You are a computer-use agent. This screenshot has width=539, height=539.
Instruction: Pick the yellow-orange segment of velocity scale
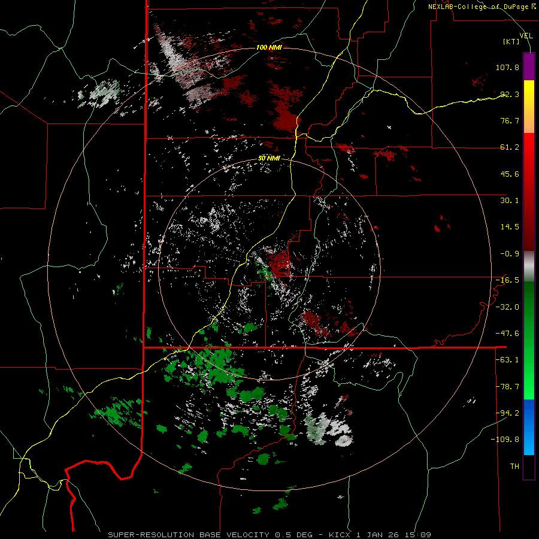coord(529,107)
